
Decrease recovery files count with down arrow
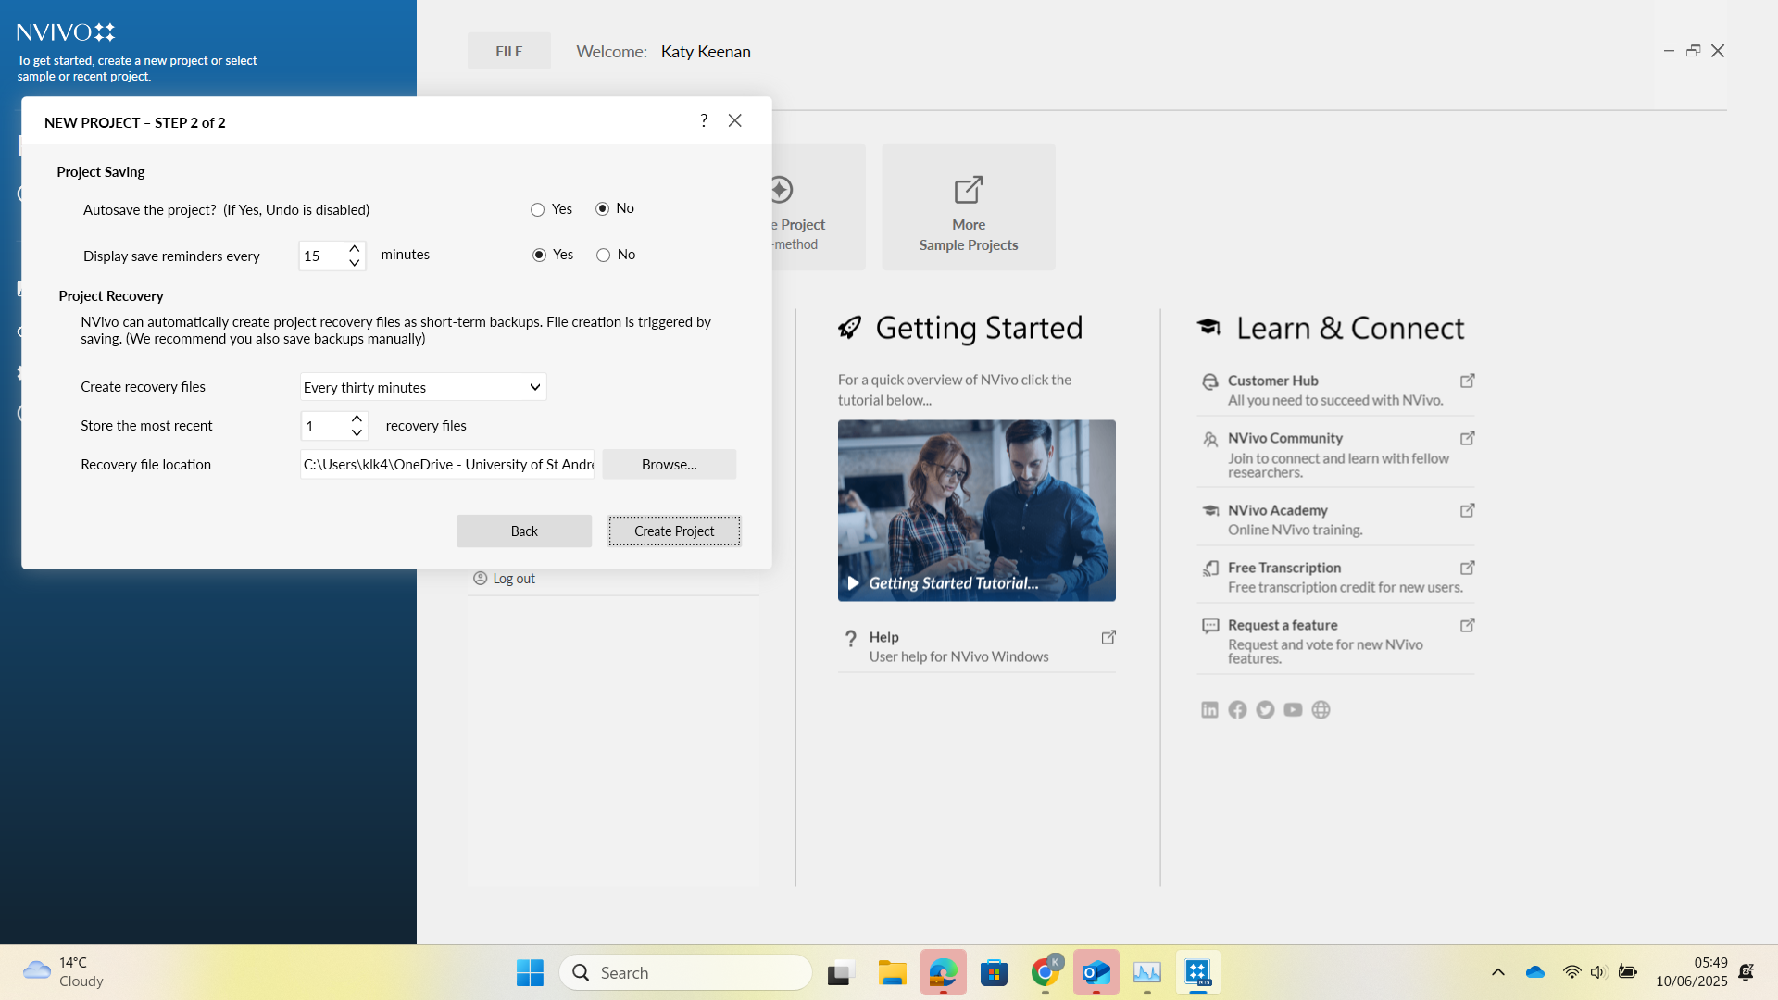coord(357,433)
